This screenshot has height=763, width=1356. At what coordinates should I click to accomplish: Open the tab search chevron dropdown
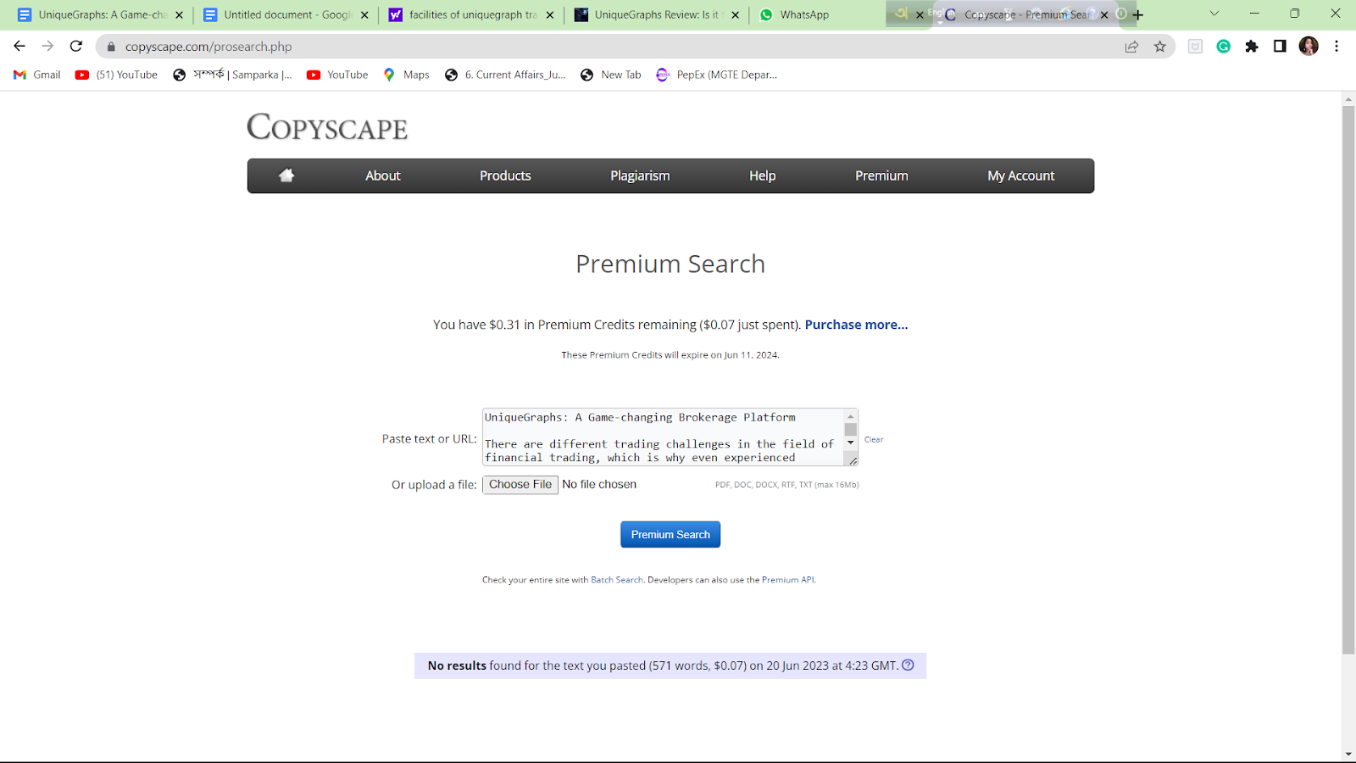coord(1214,14)
